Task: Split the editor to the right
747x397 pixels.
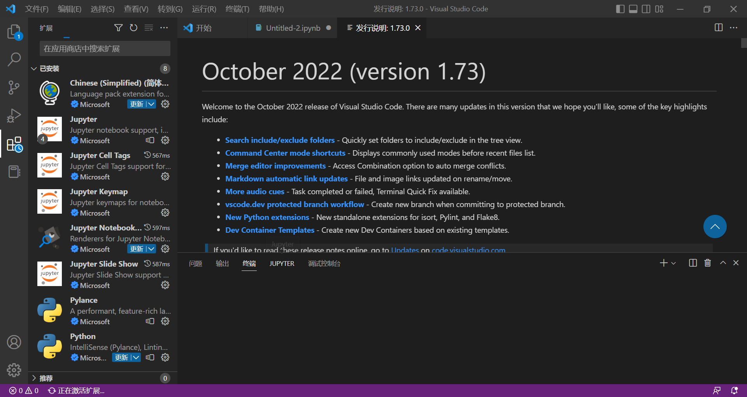Action: click(719, 28)
